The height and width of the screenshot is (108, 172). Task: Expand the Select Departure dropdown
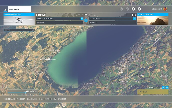point(82,19)
